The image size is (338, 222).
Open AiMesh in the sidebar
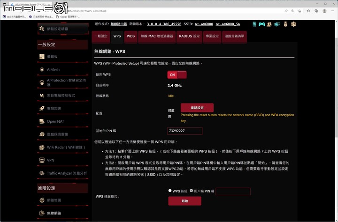pos(63,69)
